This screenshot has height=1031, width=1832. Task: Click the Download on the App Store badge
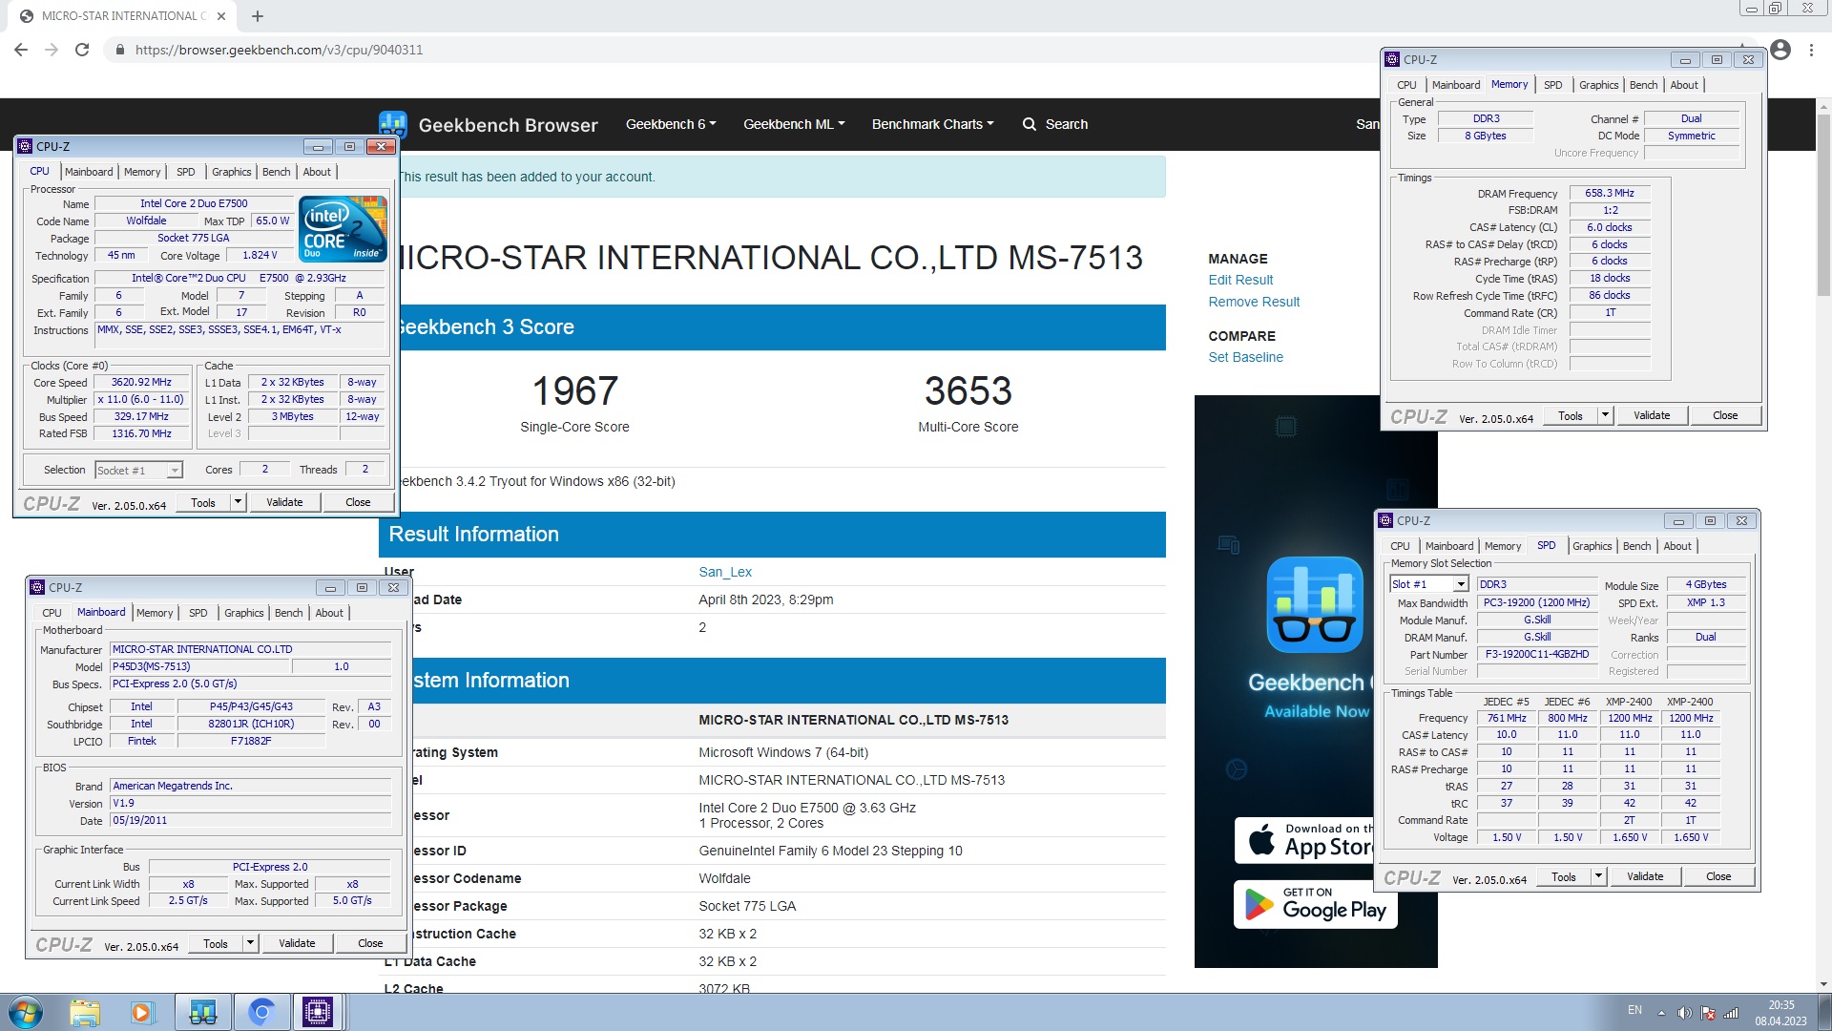coord(1304,840)
